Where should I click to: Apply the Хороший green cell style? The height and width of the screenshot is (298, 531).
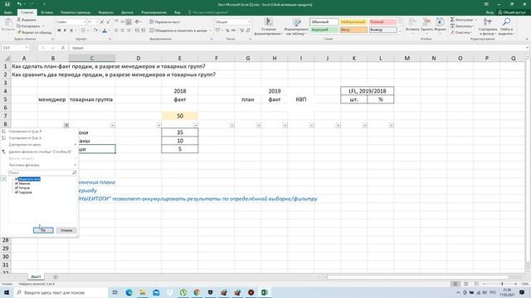click(324, 30)
